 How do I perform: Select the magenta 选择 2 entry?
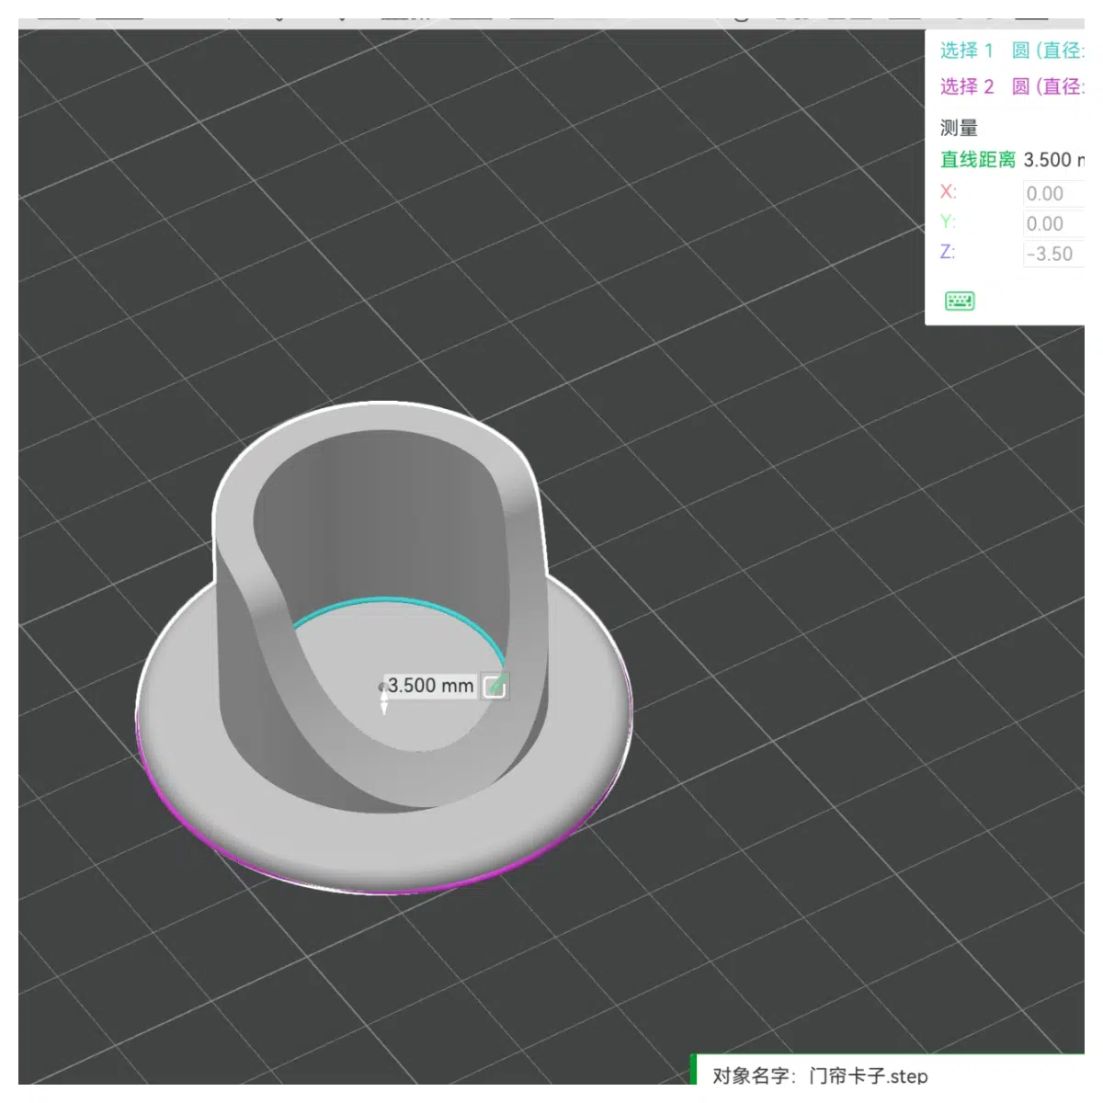(966, 86)
